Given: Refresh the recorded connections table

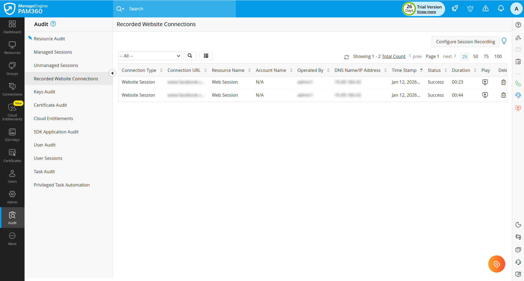Looking at the screenshot, I should [347, 57].
